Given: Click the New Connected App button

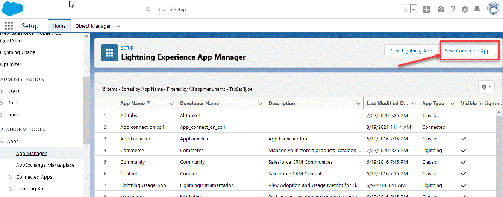Looking at the screenshot, I should pos(467,51).
